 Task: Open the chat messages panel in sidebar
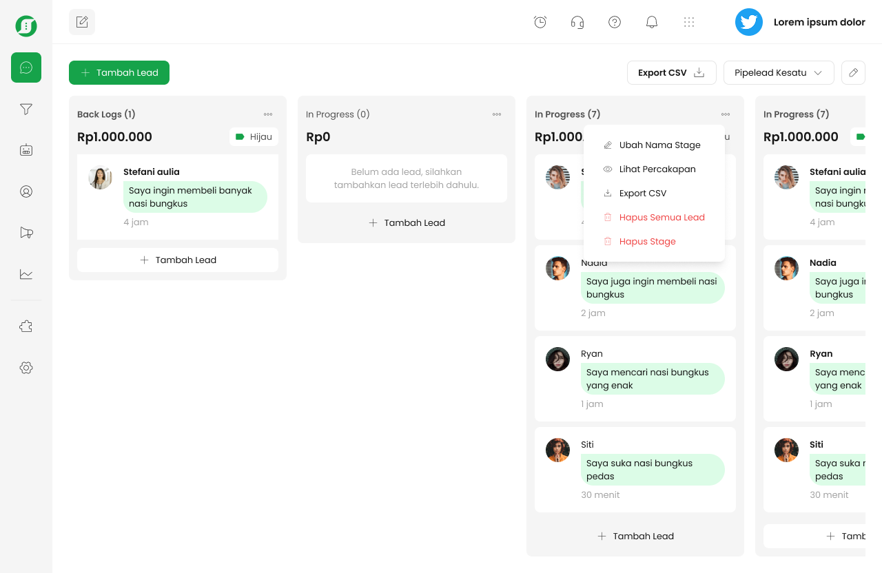(x=25, y=67)
